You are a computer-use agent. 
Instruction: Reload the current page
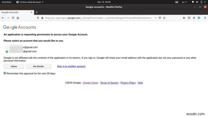[13, 18]
